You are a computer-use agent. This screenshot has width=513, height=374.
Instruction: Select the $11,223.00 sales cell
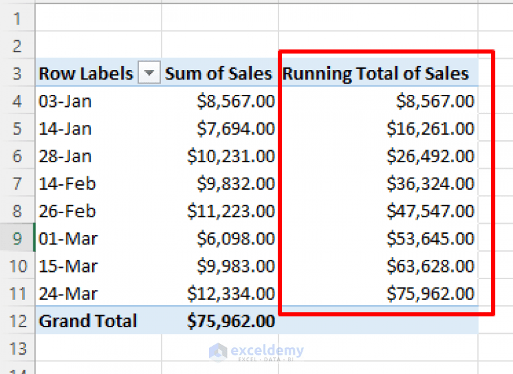point(220,210)
